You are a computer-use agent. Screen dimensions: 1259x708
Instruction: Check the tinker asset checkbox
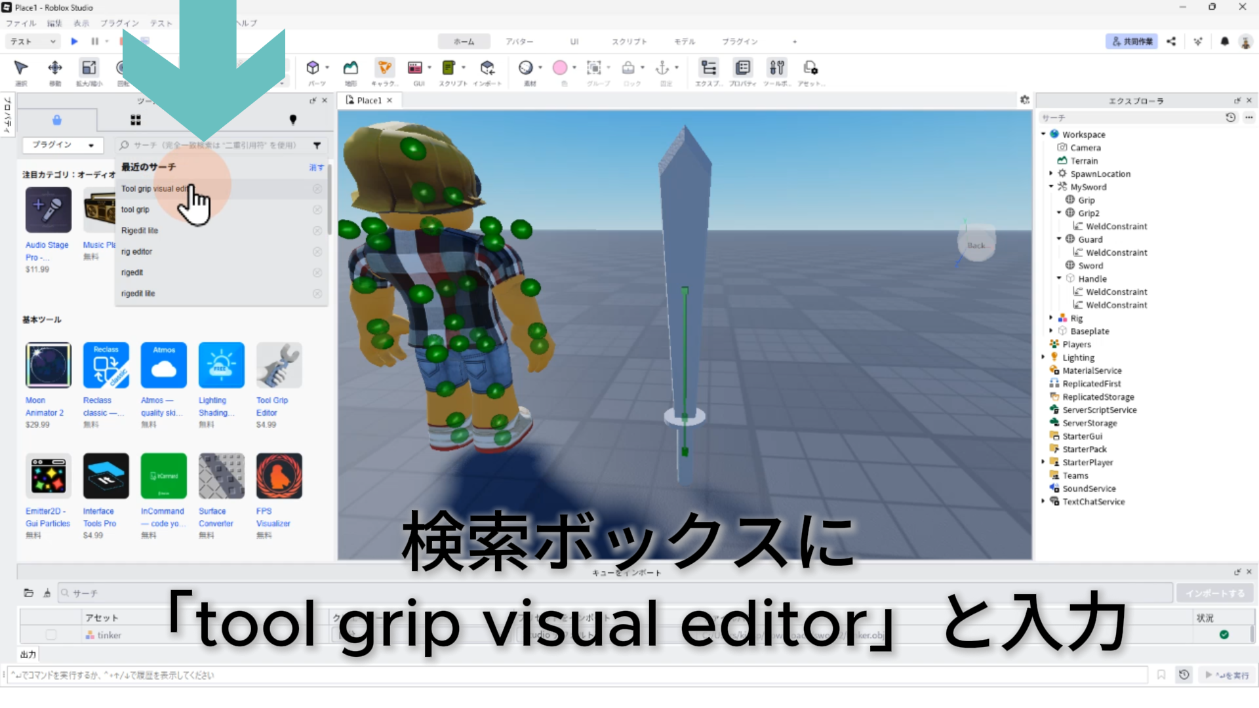tap(50, 635)
